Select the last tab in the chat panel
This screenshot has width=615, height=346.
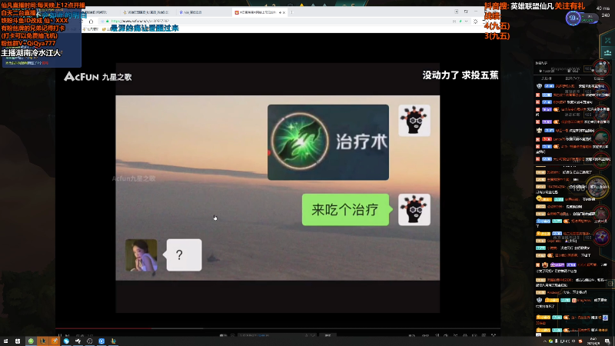(x=599, y=78)
